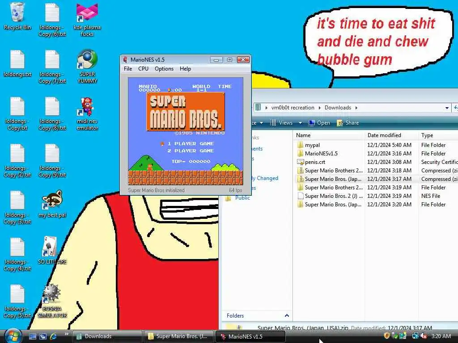The height and width of the screenshot is (343, 458).
Task: Select the BOSNIA SIMULATOR mine icon
Action: point(52,301)
